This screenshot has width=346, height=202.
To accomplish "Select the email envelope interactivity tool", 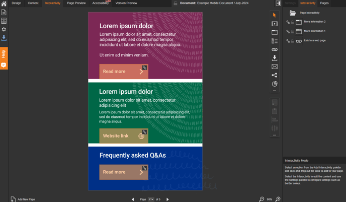I will click(275, 66).
